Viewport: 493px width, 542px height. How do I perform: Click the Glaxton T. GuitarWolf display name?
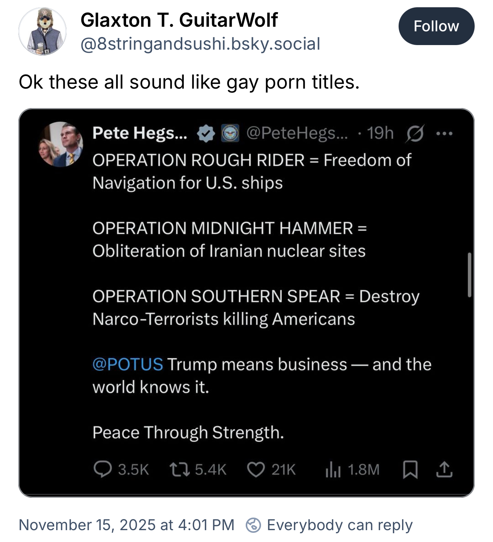pos(179,20)
